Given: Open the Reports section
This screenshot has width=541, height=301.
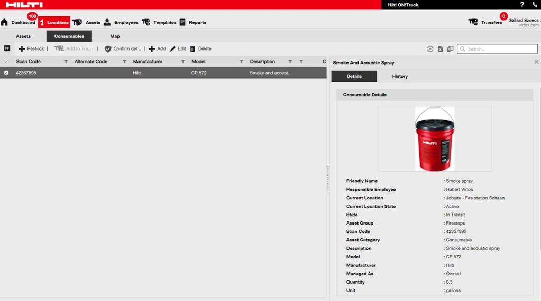Looking at the screenshot, I should coord(193,22).
